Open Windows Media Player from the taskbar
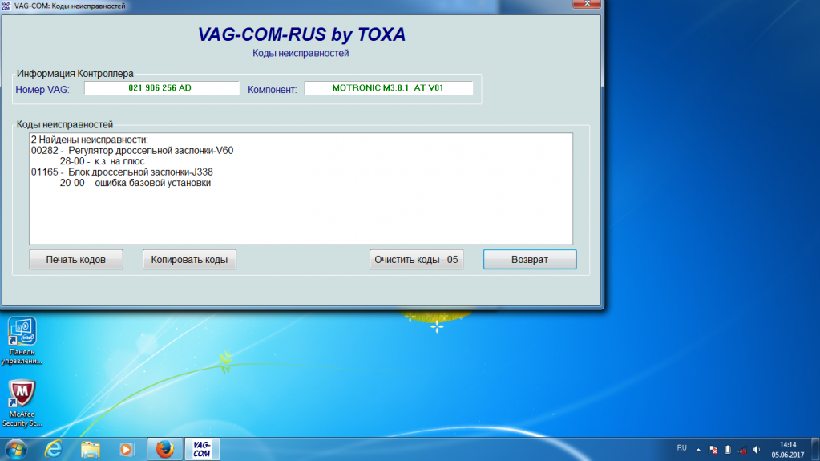The height and width of the screenshot is (461, 820). pos(126,448)
